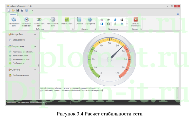The image size is (189, 119).
Task: Maximize the NetworkScanner window
Action: [172, 6]
